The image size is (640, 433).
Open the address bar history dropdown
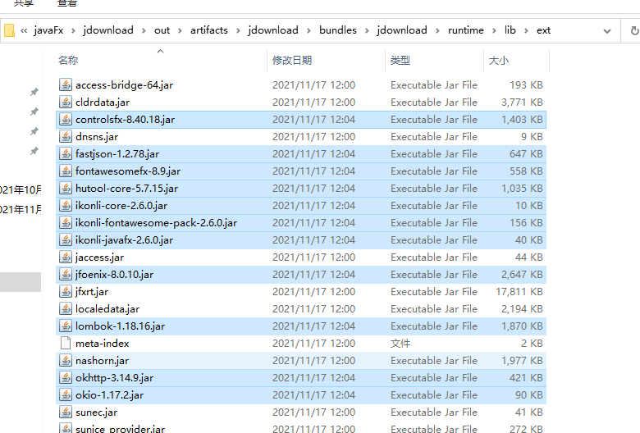(x=607, y=31)
